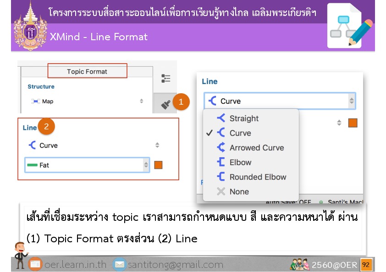Click the envelope email icon
The height and width of the screenshot is (272, 386).
119,264
